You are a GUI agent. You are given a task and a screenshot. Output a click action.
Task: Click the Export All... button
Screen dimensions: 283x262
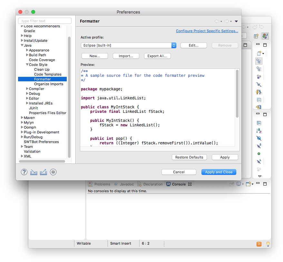tap(157, 56)
